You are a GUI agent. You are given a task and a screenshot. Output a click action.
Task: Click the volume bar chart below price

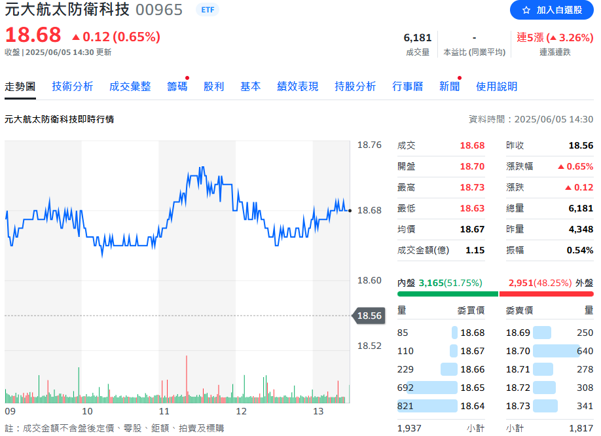click(x=177, y=379)
